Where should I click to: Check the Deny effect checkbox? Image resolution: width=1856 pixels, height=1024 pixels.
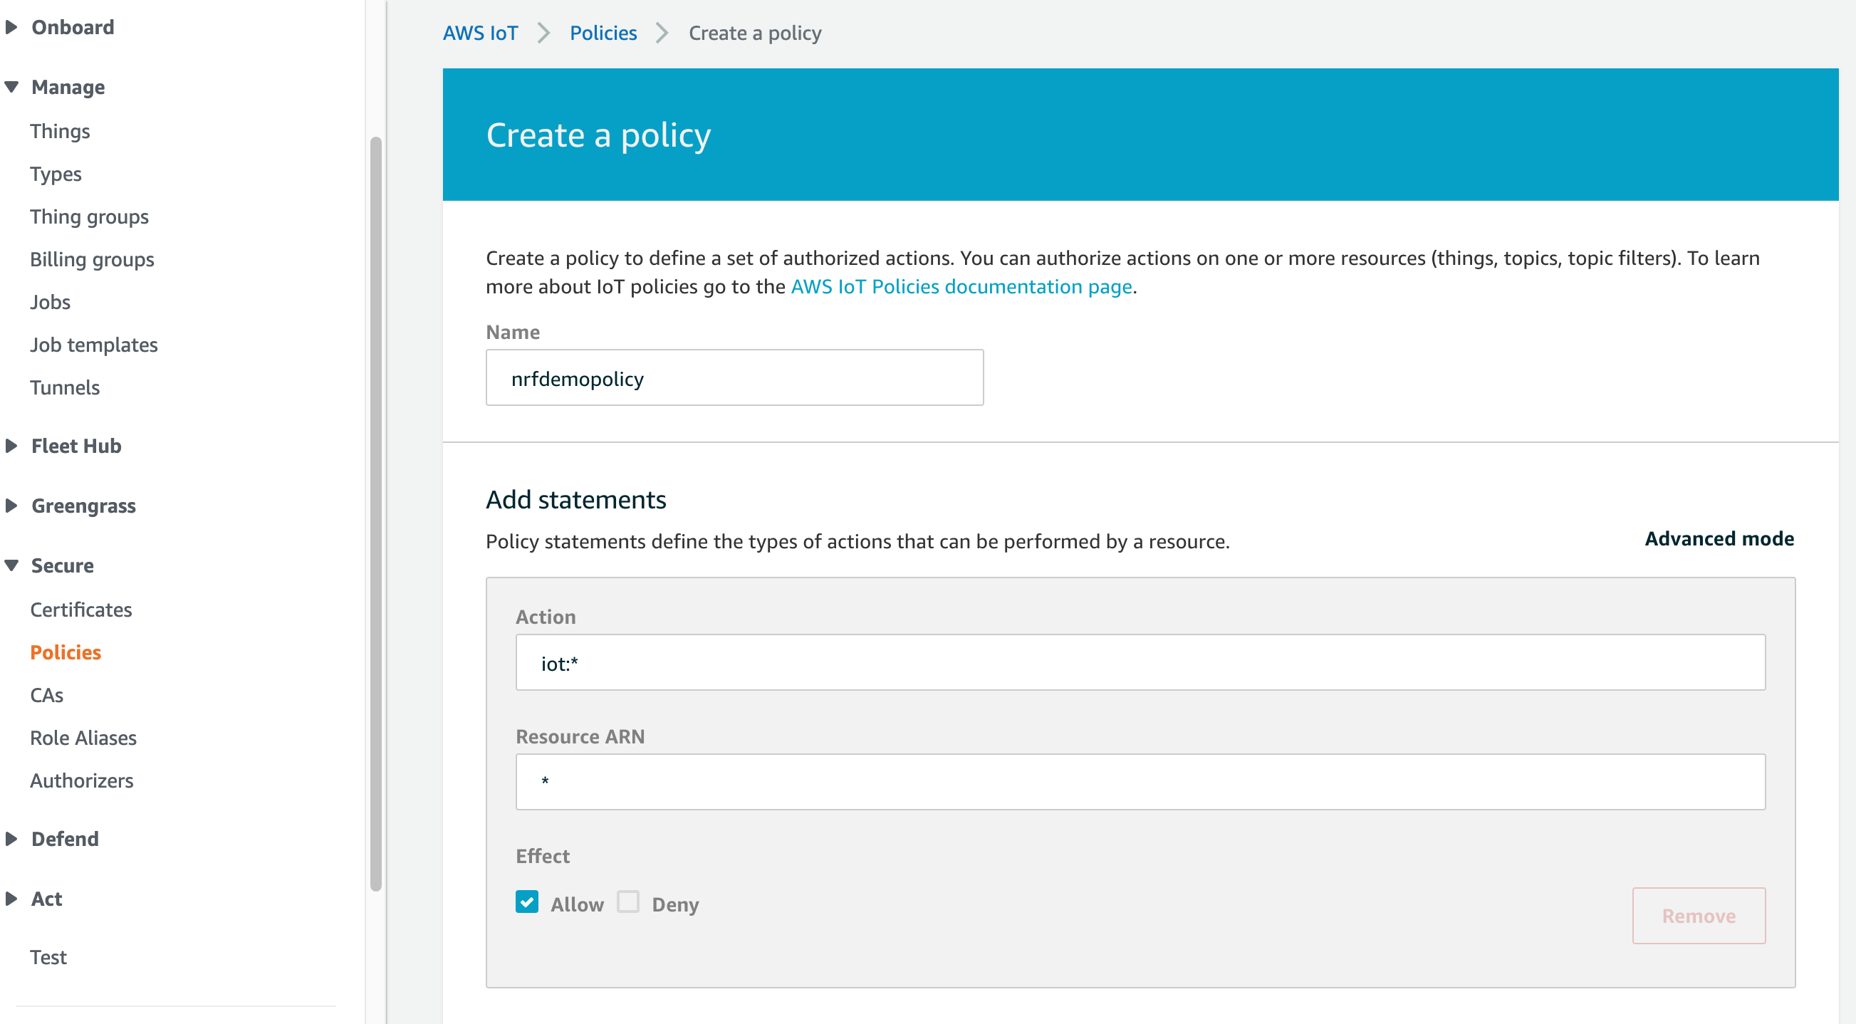(627, 902)
